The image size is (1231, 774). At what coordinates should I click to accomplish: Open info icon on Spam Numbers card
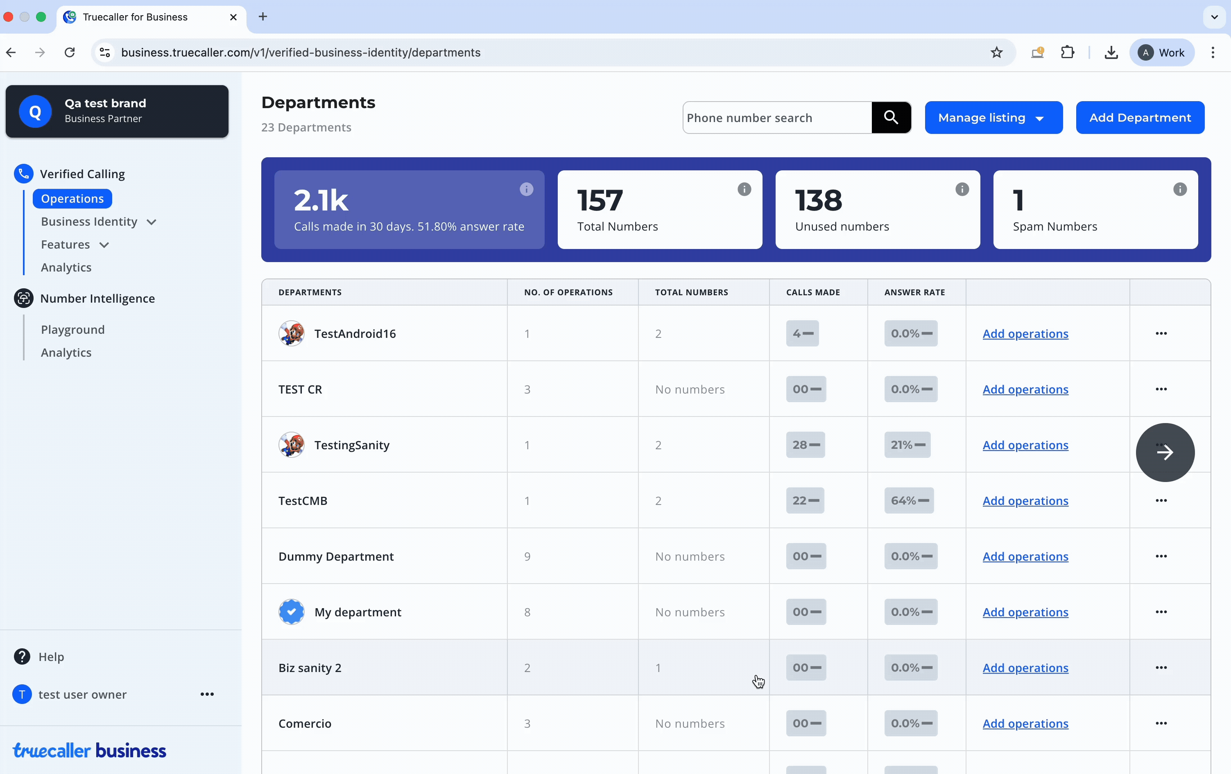[1179, 189]
